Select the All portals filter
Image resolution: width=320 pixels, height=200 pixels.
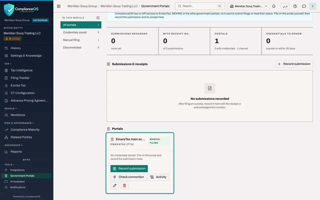(x=81, y=25)
